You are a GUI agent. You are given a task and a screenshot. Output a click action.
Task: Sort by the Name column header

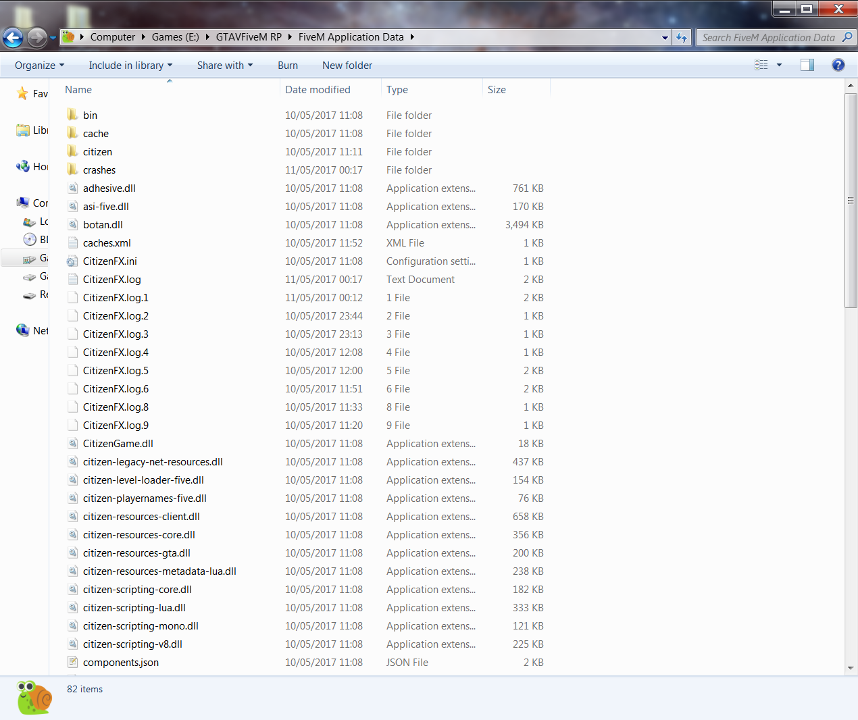(78, 90)
